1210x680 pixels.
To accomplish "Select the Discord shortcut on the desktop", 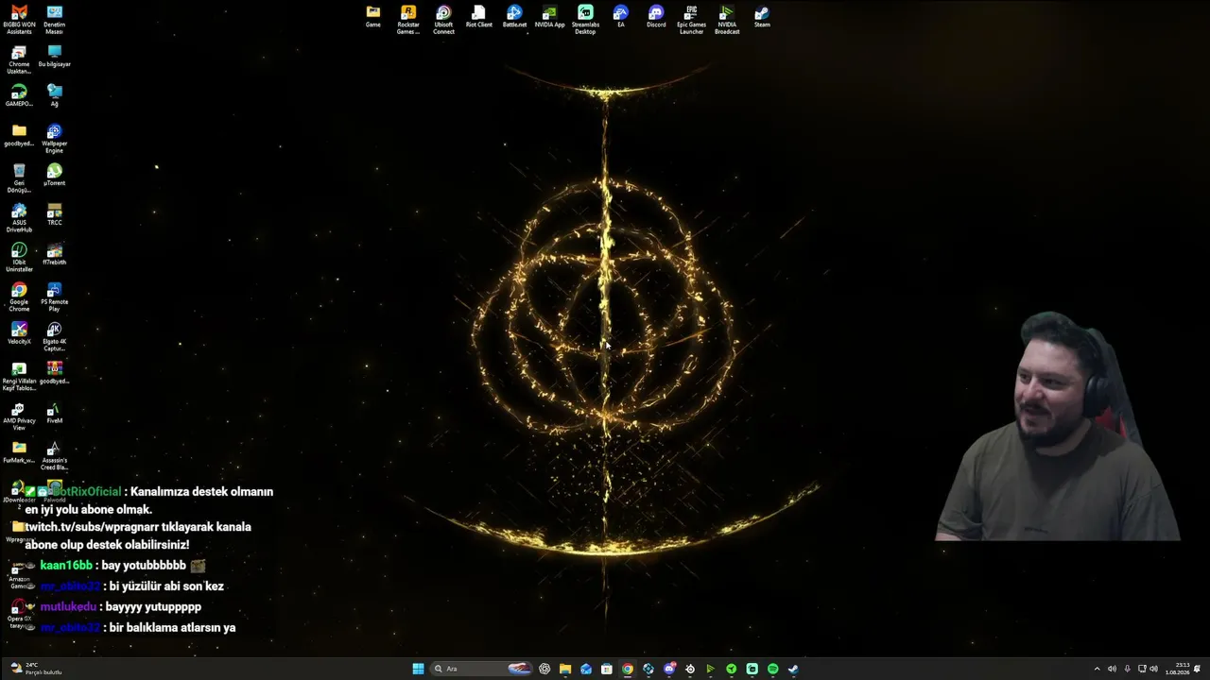I will [656, 17].
